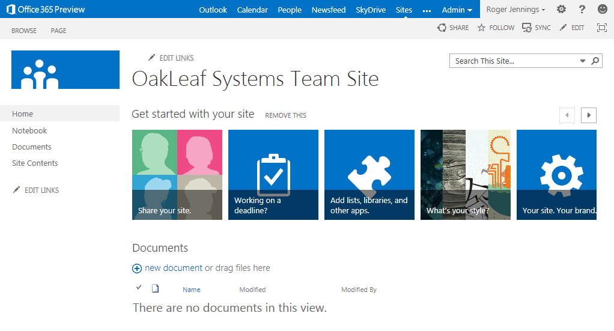Click the Documents web part heading
This screenshot has width=614, height=331.
click(x=160, y=248)
